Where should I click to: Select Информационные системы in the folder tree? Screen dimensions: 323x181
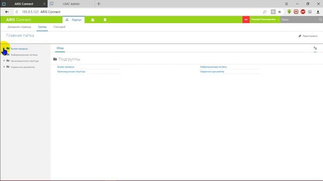coord(24,55)
